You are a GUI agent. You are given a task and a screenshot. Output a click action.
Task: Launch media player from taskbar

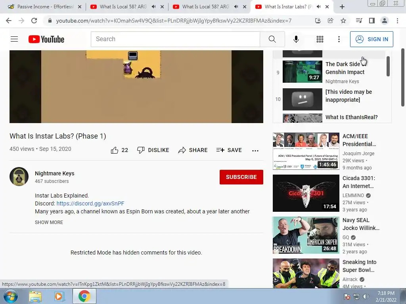[59, 296]
